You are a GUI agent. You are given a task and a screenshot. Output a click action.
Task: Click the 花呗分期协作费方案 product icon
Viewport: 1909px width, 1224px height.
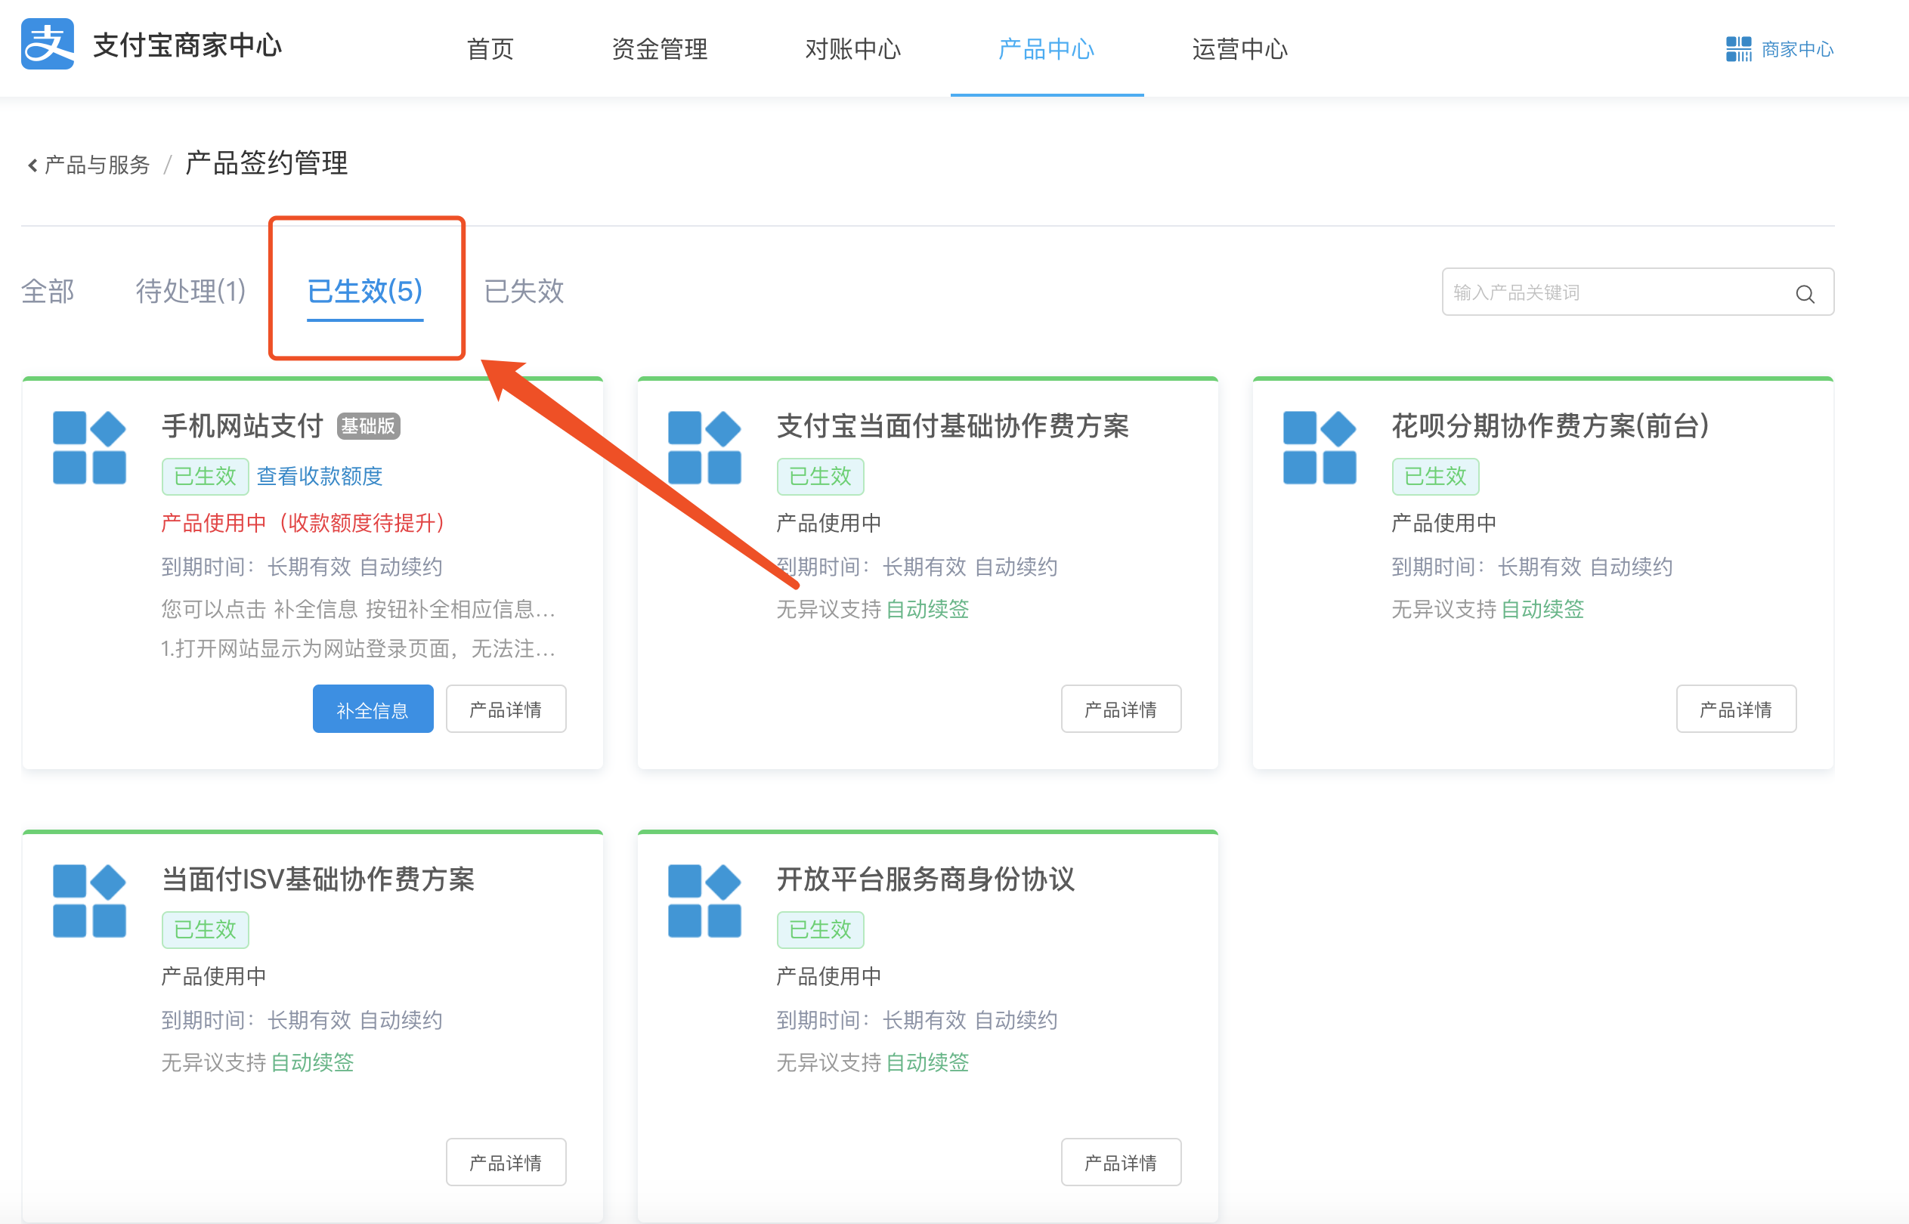coord(1319,447)
